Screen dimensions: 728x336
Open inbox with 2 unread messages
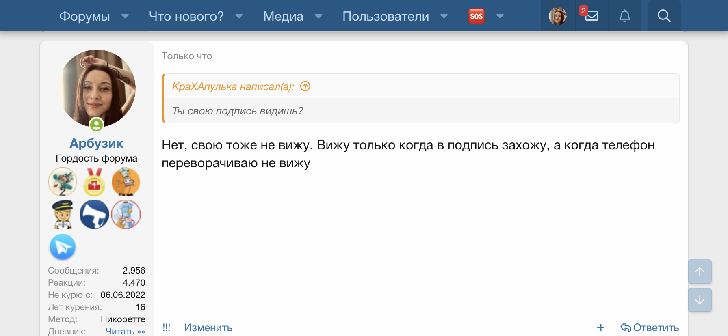pos(591,16)
